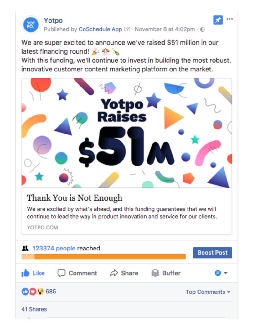Click the thumbs-up Like icon

pyautogui.click(x=25, y=273)
